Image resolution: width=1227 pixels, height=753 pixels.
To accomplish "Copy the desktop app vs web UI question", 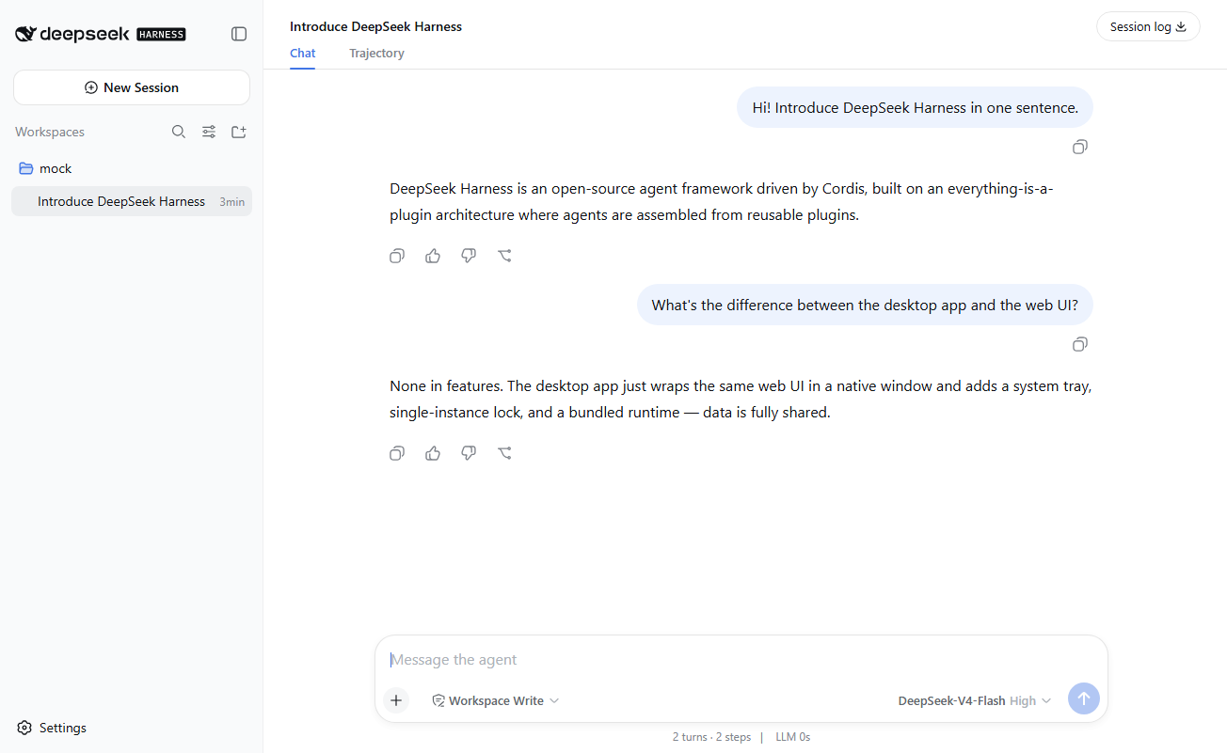I will pyautogui.click(x=1080, y=344).
